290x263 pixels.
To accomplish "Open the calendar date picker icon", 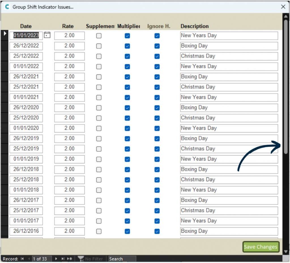I will (x=47, y=35).
